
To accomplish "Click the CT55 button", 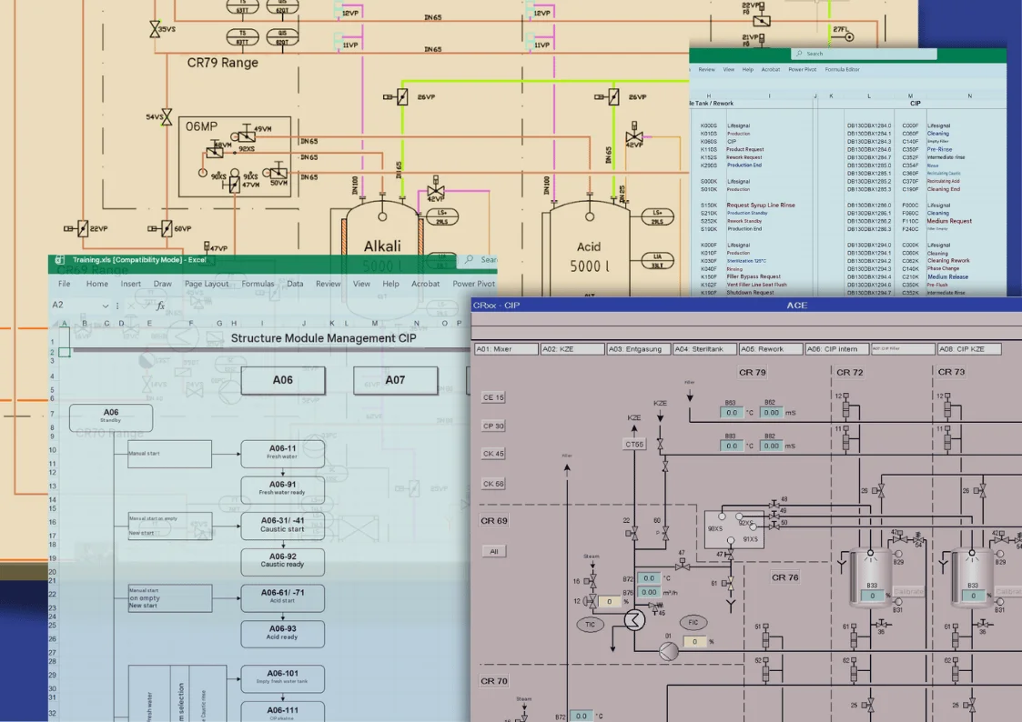I will click(634, 444).
